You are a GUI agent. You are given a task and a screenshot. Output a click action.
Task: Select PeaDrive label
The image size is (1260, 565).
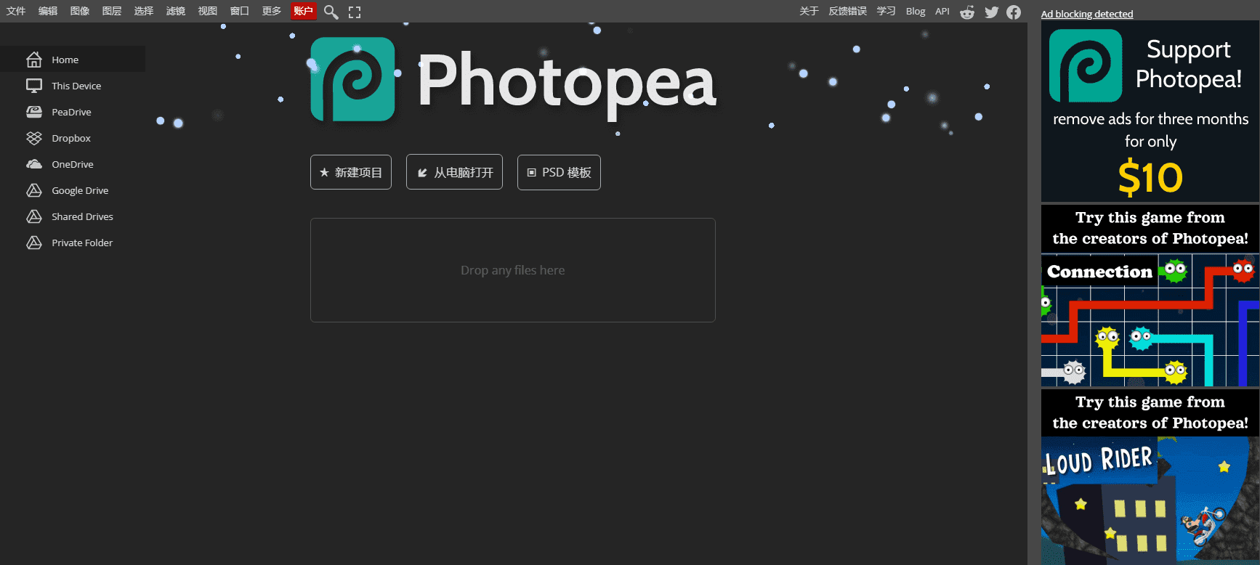(71, 112)
